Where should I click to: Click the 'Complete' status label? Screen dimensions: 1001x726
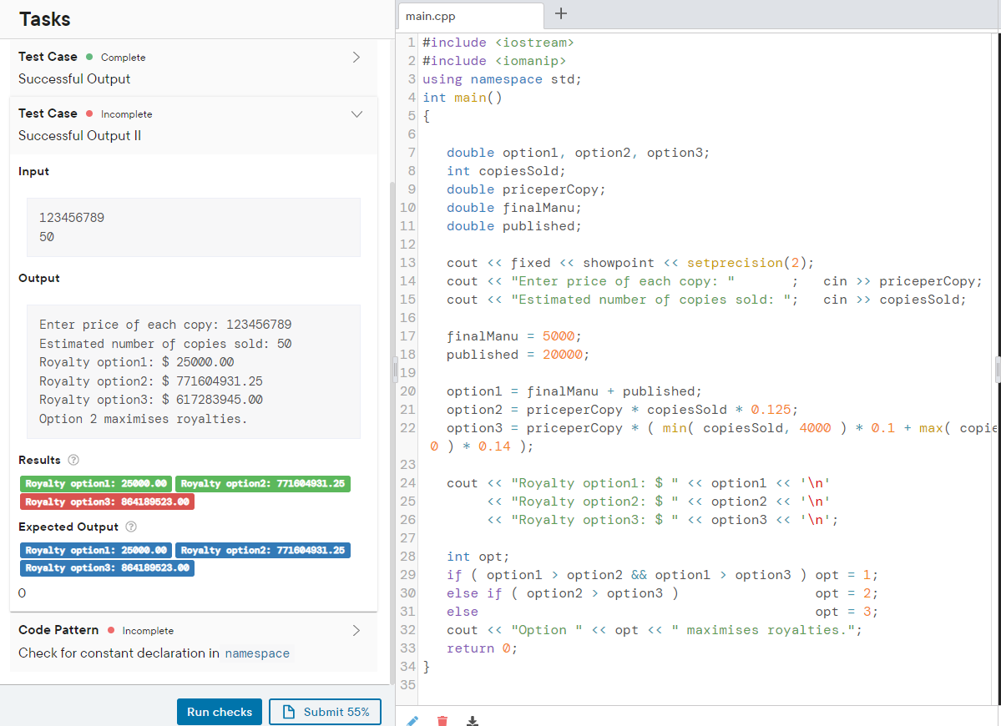[124, 58]
